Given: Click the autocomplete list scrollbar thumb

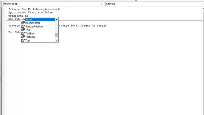Looking at the screenshot, I should coord(57,35).
